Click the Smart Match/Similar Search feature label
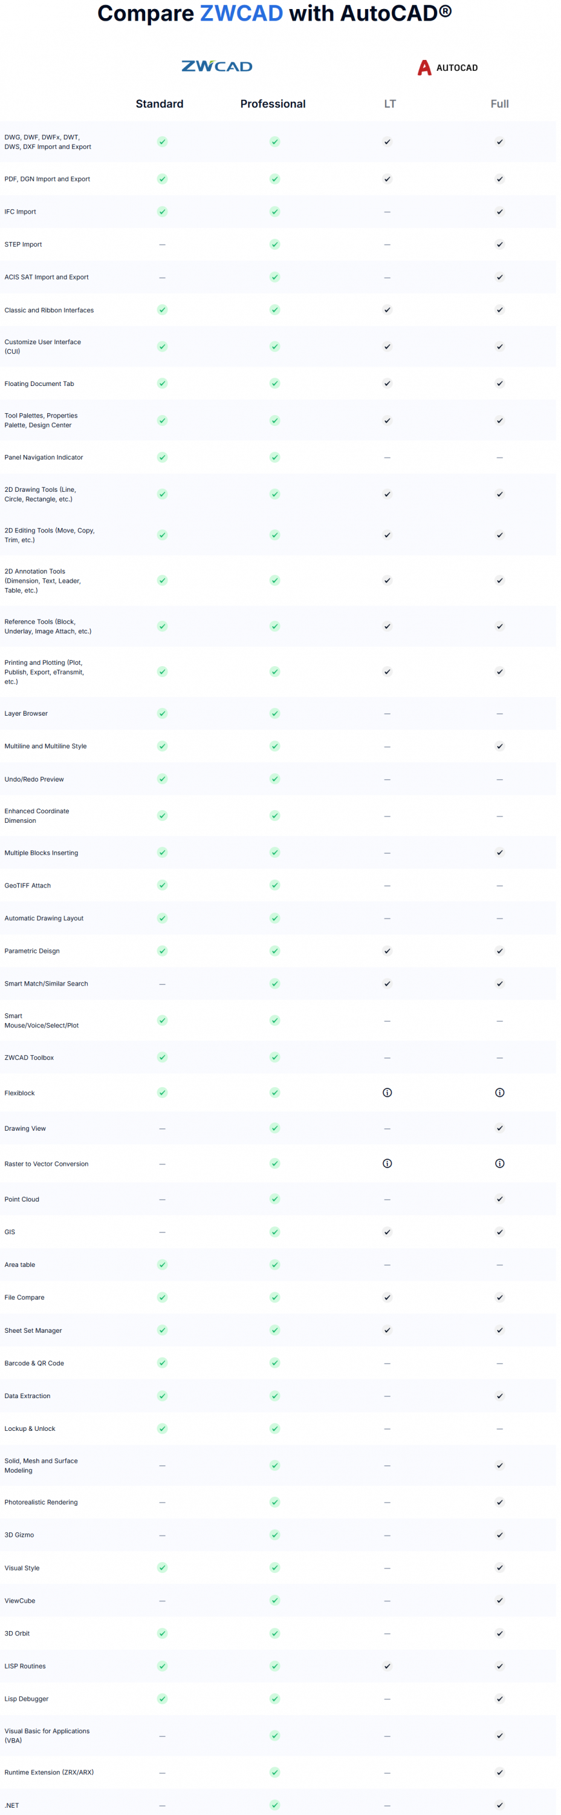Viewport: 561px width, 1815px height. [x=47, y=984]
